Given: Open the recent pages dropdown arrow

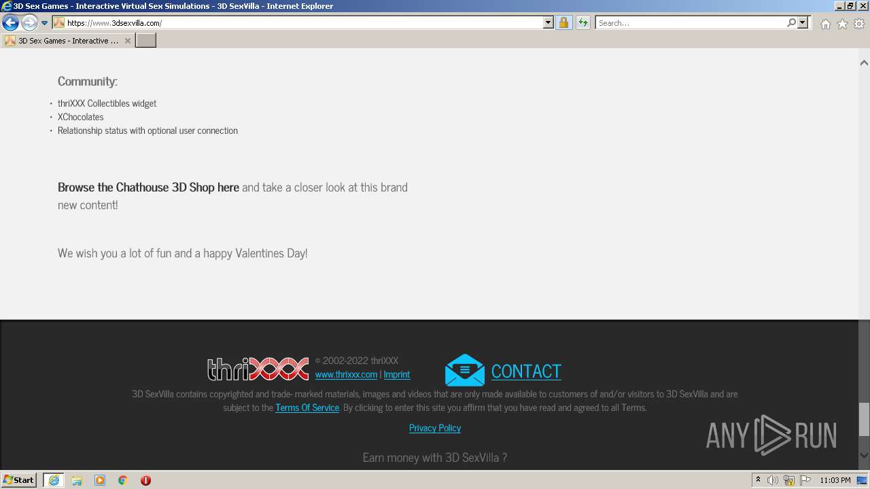Looking at the screenshot, I should [44, 23].
